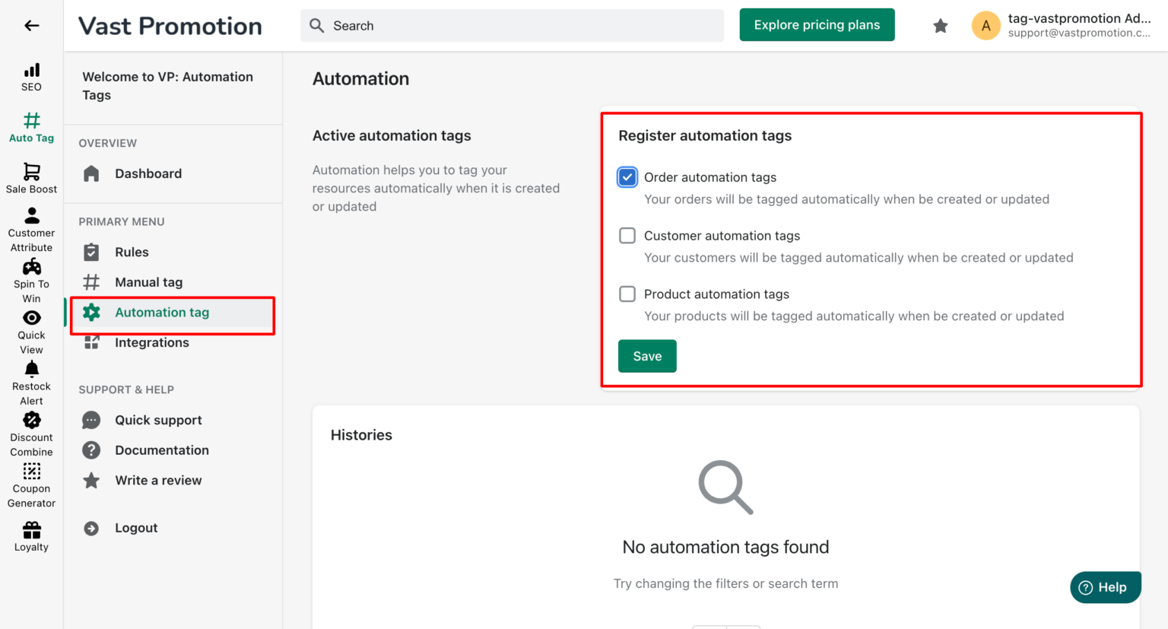Click Explore pricing plans

(817, 24)
